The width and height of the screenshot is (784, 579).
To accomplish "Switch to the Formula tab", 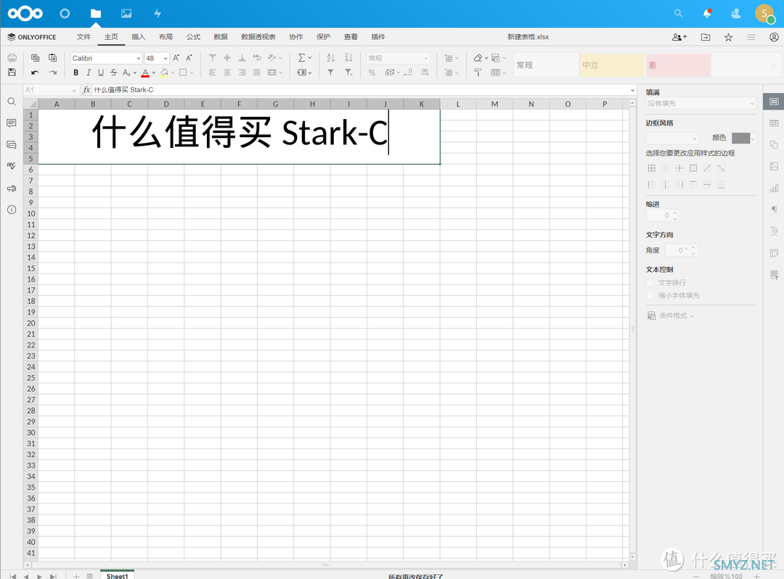I will pyautogui.click(x=194, y=37).
